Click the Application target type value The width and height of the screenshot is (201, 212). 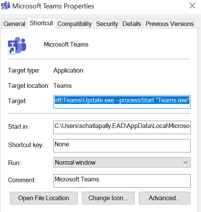pos(68,71)
